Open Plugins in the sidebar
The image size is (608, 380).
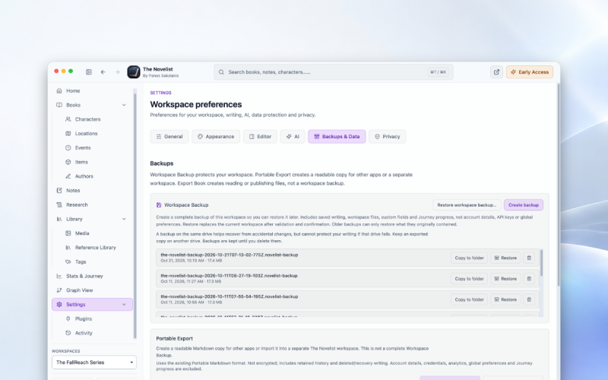click(x=97, y=318)
